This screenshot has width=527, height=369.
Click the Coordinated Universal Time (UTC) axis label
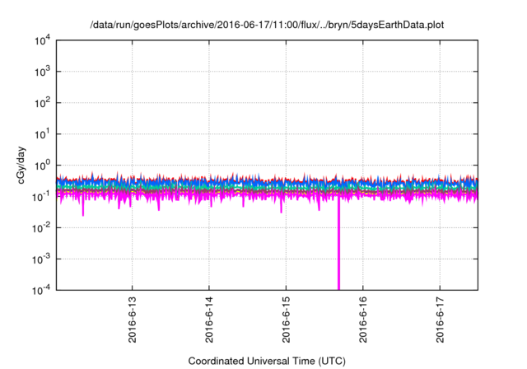tap(267, 362)
